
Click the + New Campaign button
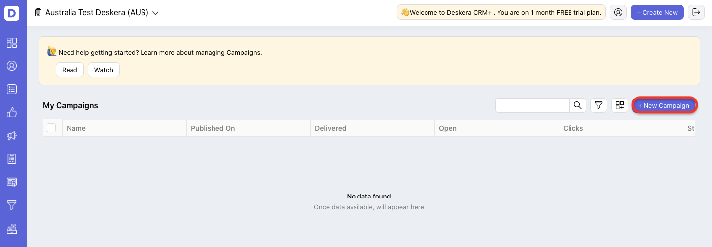pyautogui.click(x=665, y=105)
